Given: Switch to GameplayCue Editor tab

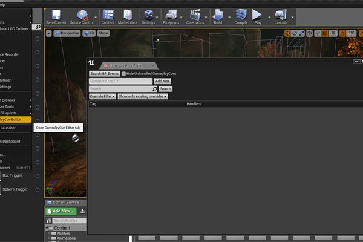Looking at the screenshot, I should 128,65.
